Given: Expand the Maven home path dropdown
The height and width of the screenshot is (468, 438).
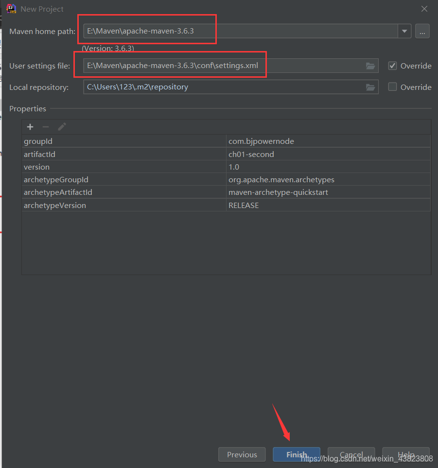Looking at the screenshot, I should click(x=404, y=31).
